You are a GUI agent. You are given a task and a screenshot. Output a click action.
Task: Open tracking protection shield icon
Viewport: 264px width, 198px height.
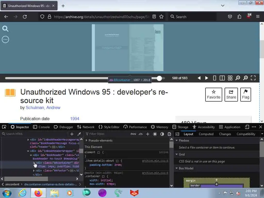click(x=42, y=17)
